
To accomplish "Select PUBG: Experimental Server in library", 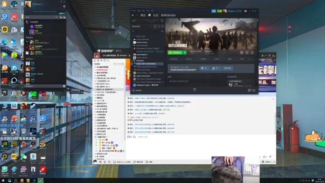I will (x=147, y=67).
